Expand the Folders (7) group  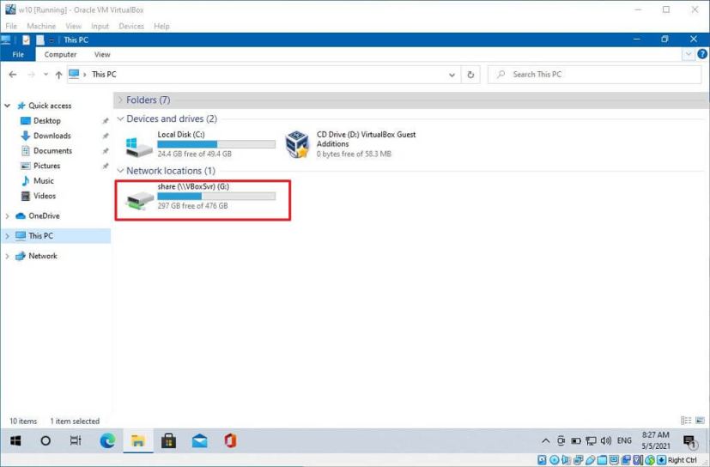120,100
